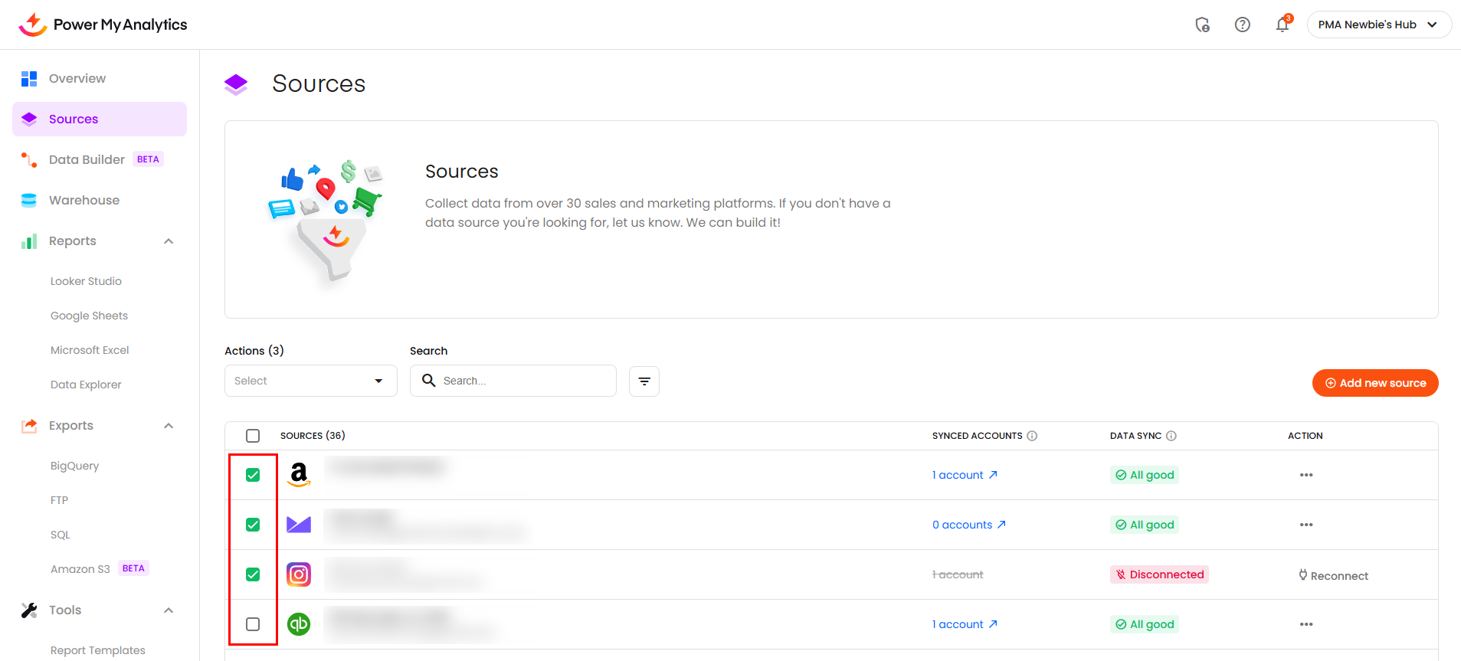Toggle the select-all sources header checkbox

point(253,436)
